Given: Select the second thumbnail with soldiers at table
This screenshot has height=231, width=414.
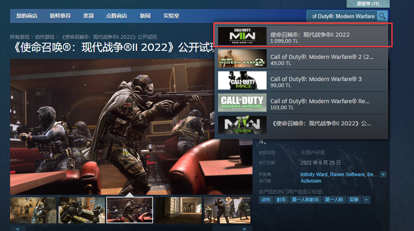Looking at the screenshot, I should (x=82, y=210).
